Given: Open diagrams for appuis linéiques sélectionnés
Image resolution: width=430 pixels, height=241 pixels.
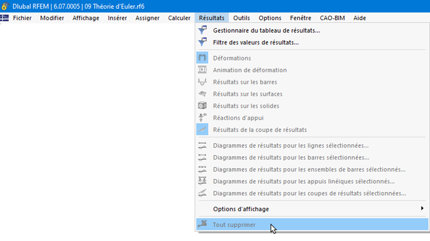Looking at the screenshot, I should click(x=312, y=181).
